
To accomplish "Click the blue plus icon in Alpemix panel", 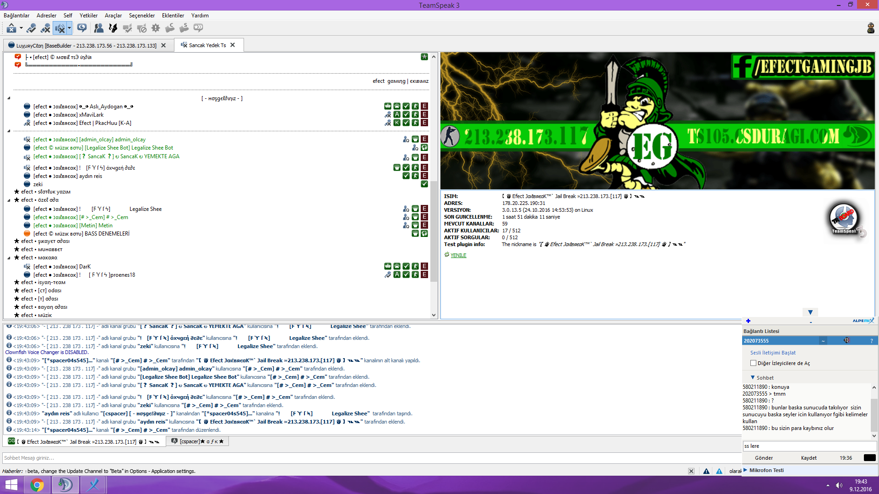I will 748,321.
